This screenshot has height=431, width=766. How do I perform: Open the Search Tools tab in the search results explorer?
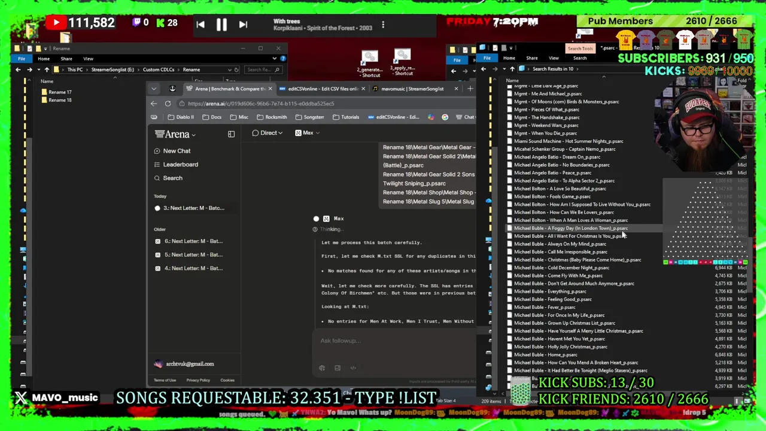[x=580, y=48]
